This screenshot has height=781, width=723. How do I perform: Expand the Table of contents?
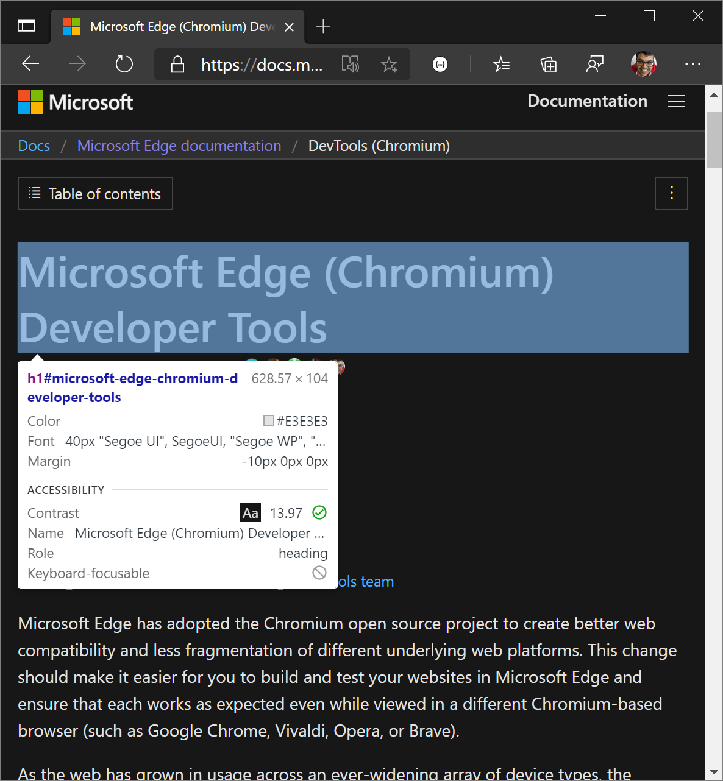click(x=95, y=194)
